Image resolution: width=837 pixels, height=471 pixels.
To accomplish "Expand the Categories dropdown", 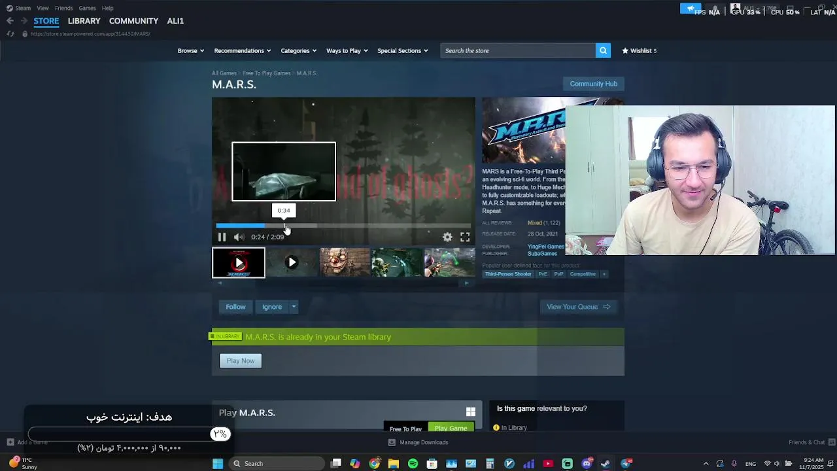I will pyautogui.click(x=299, y=50).
